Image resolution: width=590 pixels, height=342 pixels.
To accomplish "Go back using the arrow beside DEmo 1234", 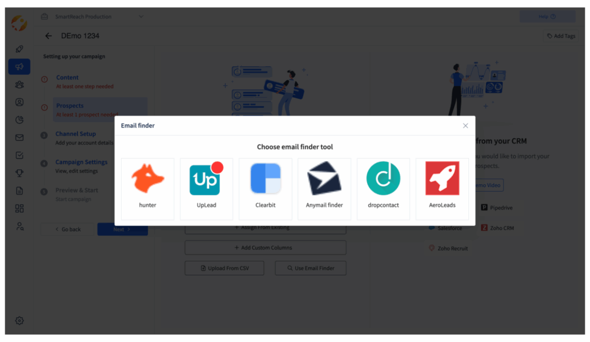I will pyautogui.click(x=48, y=36).
